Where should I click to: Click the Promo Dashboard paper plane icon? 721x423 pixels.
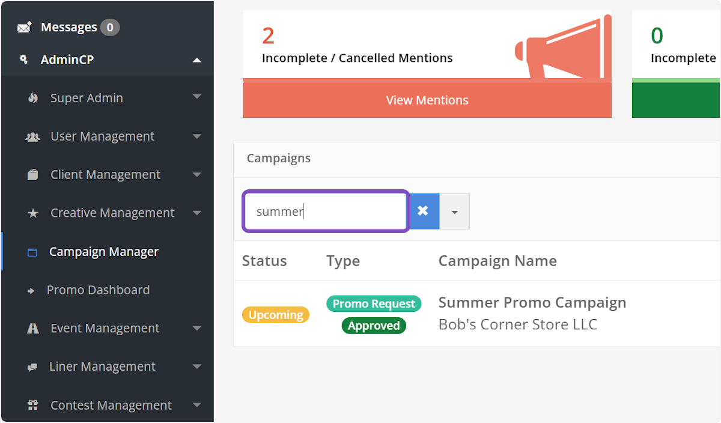33,290
